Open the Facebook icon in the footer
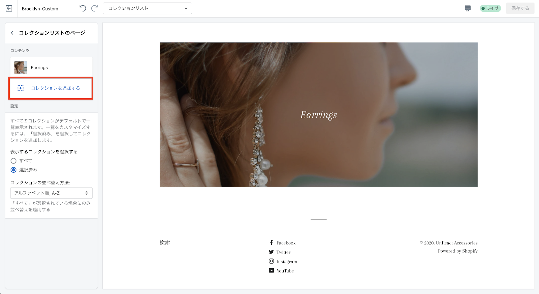 point(271,242)
